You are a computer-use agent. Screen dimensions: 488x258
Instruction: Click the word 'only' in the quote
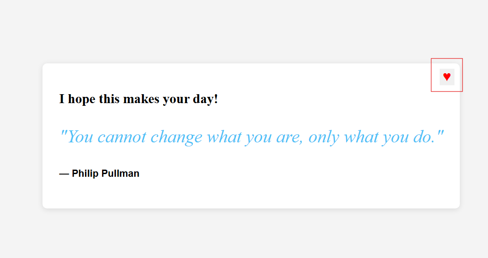(x=324, y=137)
